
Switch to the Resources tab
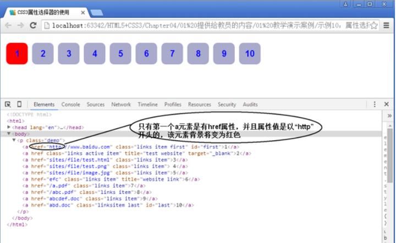tap(200, 104)
